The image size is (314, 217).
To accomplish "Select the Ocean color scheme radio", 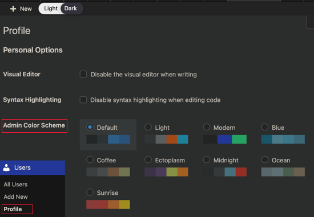I will point(265,159).
